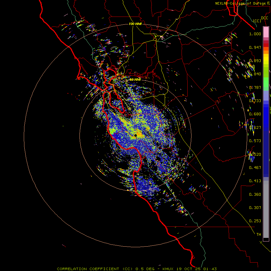Screen dimensions: 271x271
Task: Click the 01:43 timestamp in caption
Action: coord(210,269)
